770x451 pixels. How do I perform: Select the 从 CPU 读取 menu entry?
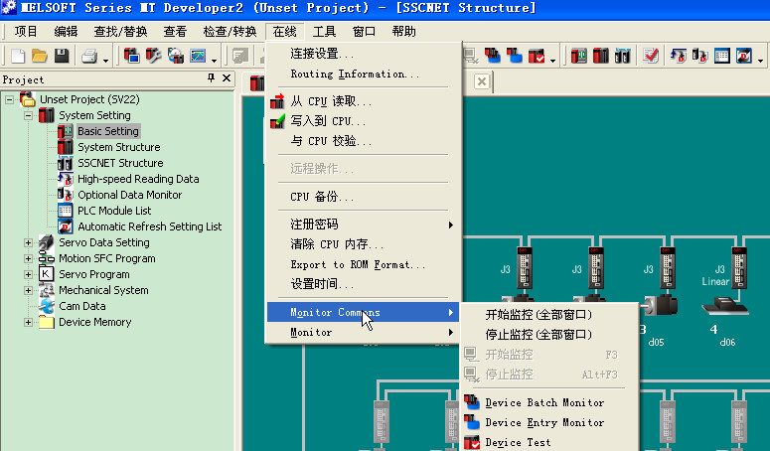tap(331, 101)
